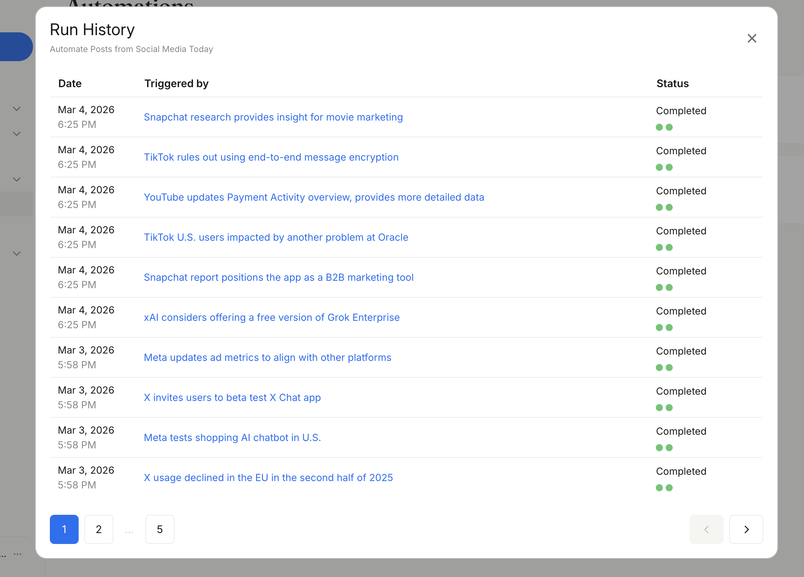Image resolution: width=804 pixels, height=577 pixels.
Task: Click green dots on X usage declined row
Action: click(664, 487)
